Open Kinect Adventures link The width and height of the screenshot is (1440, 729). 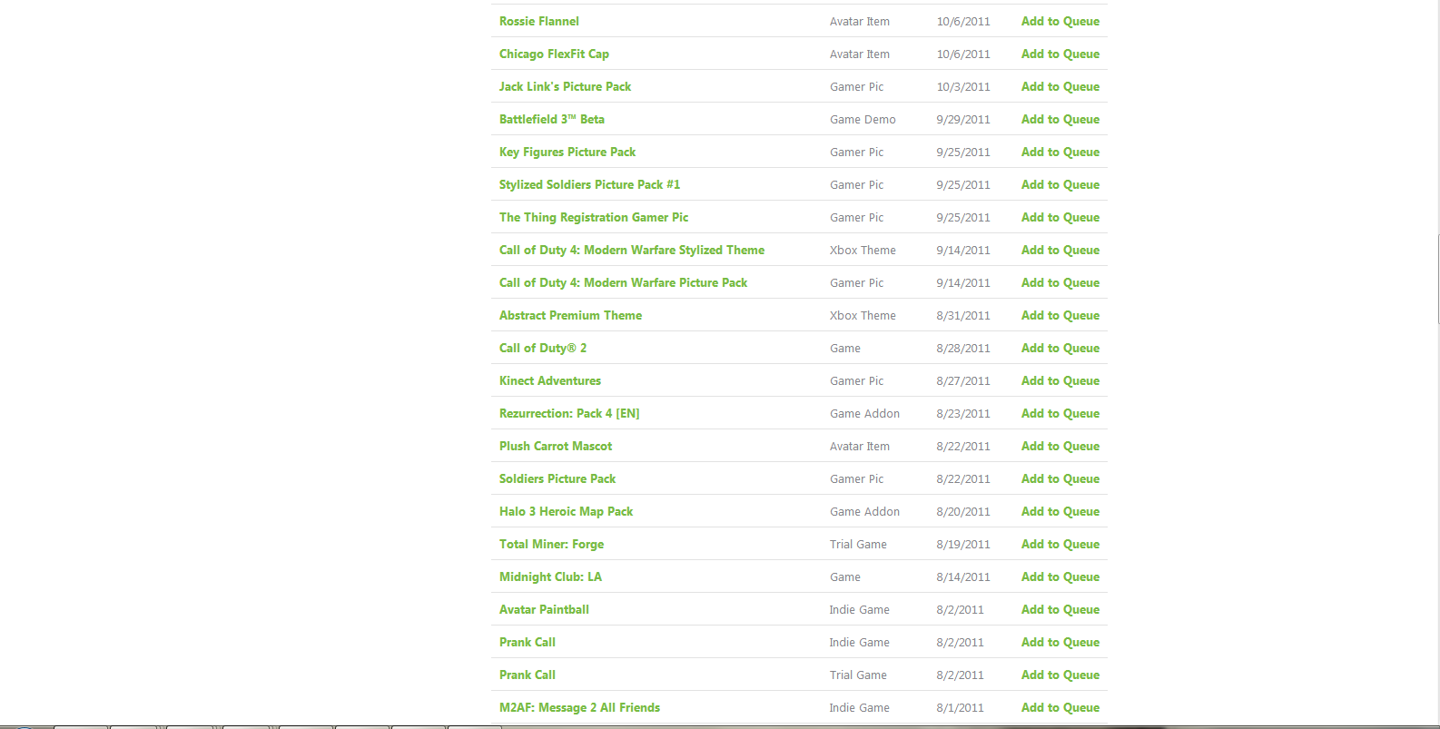[x=550, y=380]
